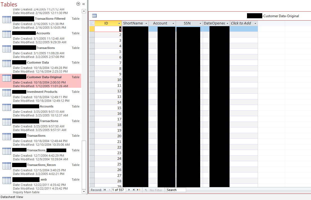The height and width of the screenshot is (200, 311).
Task: Click the highlighted Customer Data-Original entry
Action: coord(41,81)
